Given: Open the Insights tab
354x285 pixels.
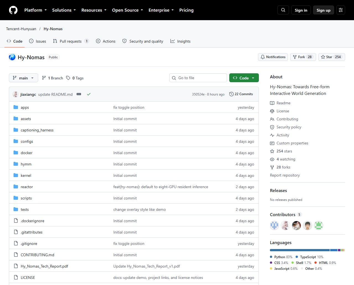Looking at the screenshot, I should 180,41.
